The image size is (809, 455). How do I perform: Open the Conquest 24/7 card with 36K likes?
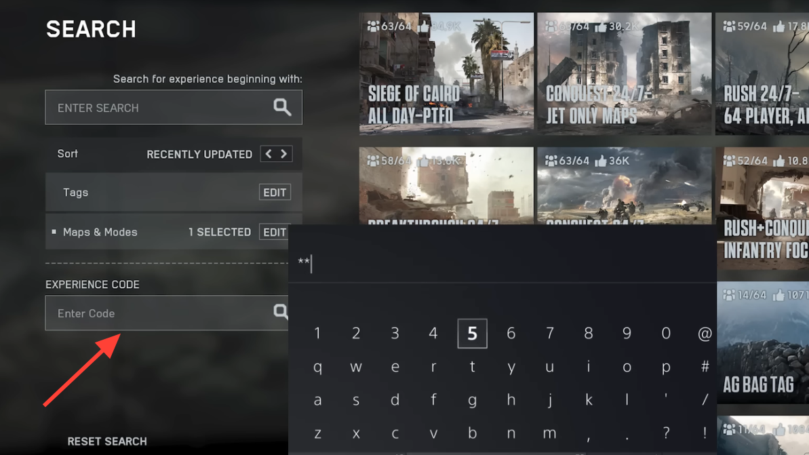pyautogui.click(x=625, y=186)
